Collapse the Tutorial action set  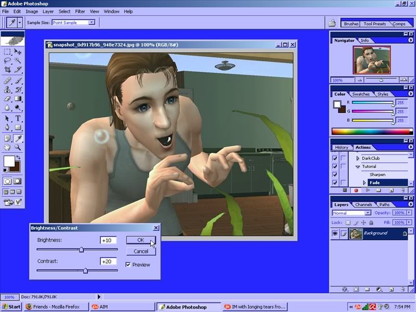coord(358,166)
